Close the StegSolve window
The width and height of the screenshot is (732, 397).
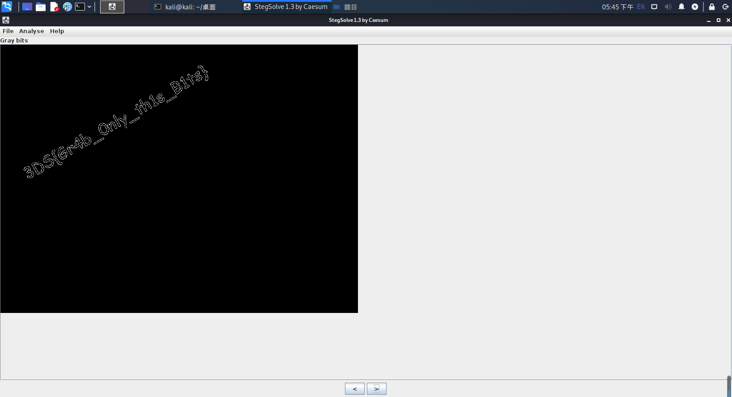point(728,20)
